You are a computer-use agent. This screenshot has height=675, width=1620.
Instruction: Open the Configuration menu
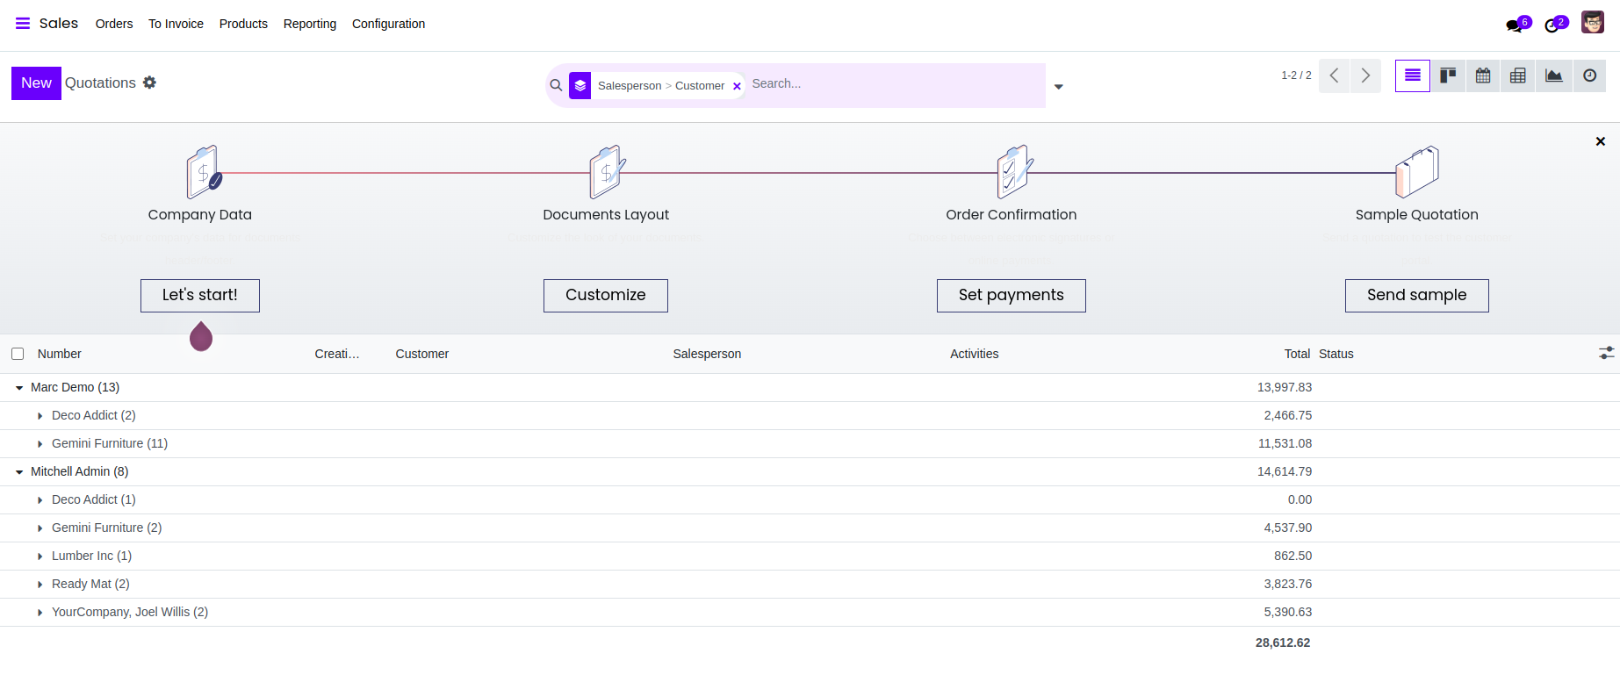[x=388, y=24]
